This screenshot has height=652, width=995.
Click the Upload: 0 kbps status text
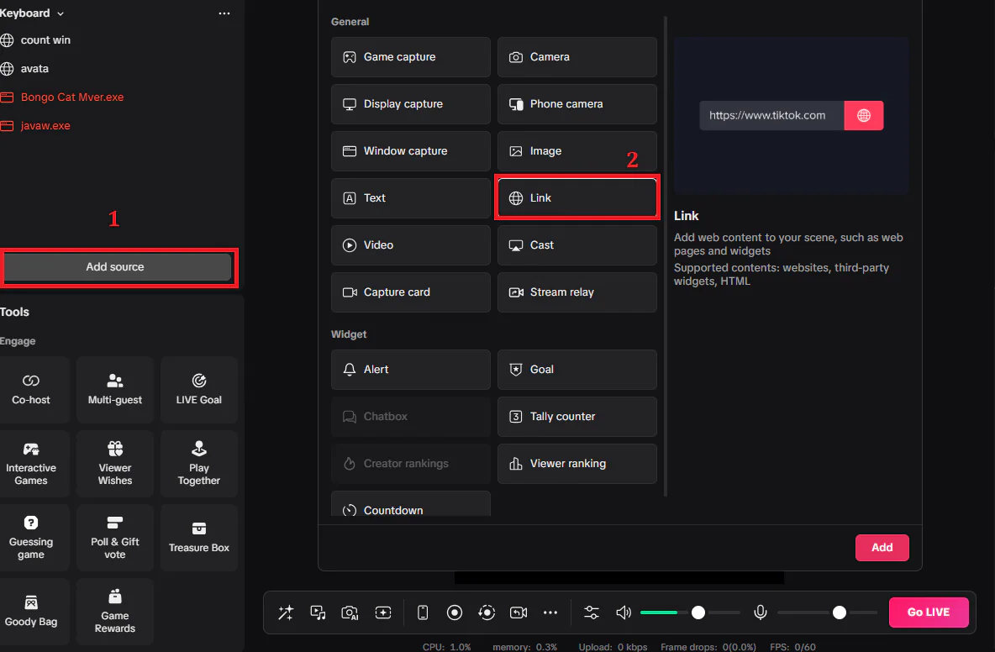point(613,647)
